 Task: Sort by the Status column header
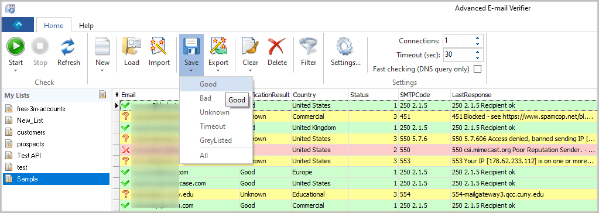374,95
